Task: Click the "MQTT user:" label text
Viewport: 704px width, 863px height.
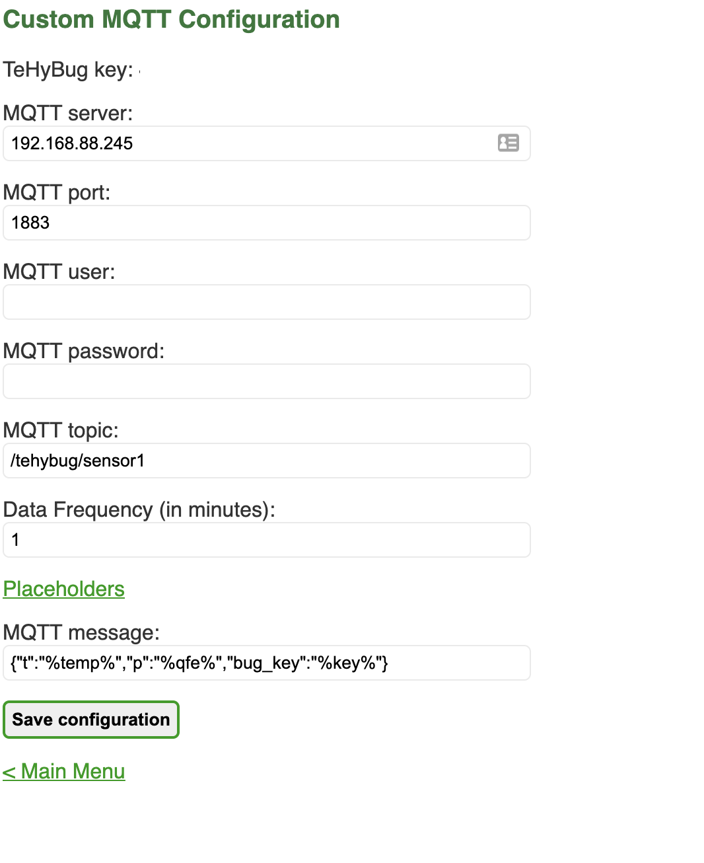Action: [59, 272]
